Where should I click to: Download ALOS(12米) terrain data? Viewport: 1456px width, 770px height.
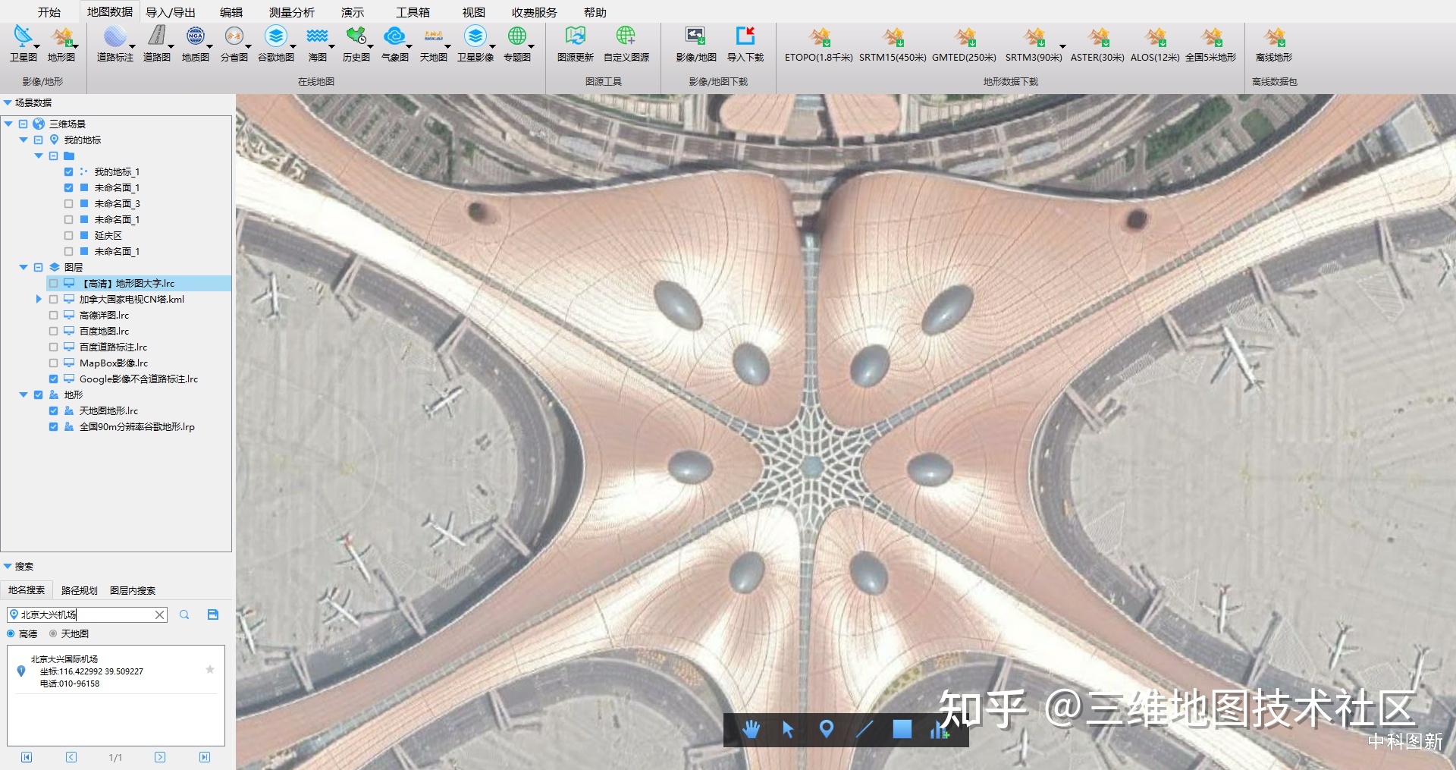click(1155, 44)
